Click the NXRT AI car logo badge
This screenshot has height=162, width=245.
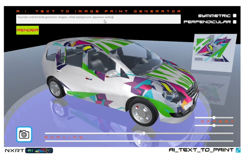pos(39,151)
